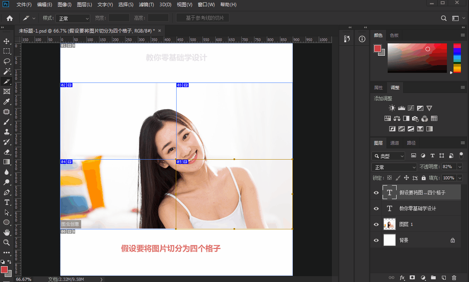Add a Levels adjustment
469x282 pixels.
[x=401, y=108]
